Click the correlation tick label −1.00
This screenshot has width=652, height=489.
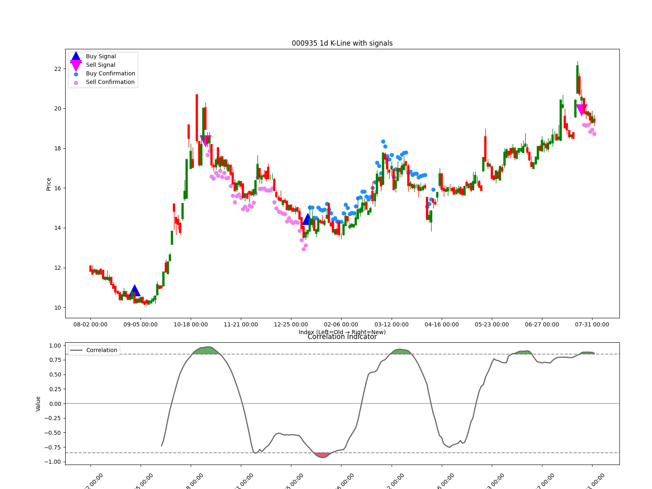(52, 462)
